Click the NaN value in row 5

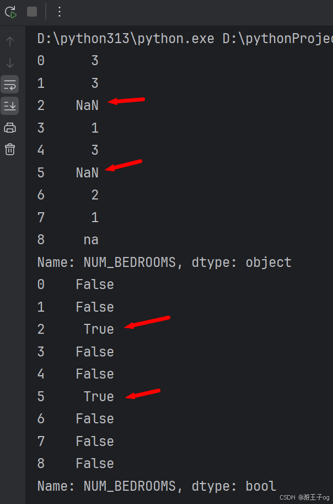click(x=87, y=172)
